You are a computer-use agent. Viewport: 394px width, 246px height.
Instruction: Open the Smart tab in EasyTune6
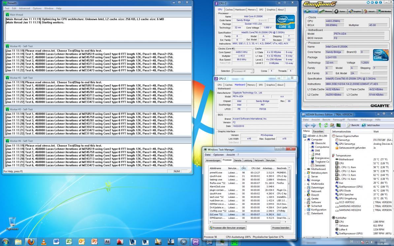(x=369, y=11)
